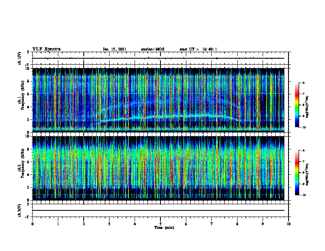Click time axis tick label "6"
The height and width of the screenshot is (251, 325).
186,224
